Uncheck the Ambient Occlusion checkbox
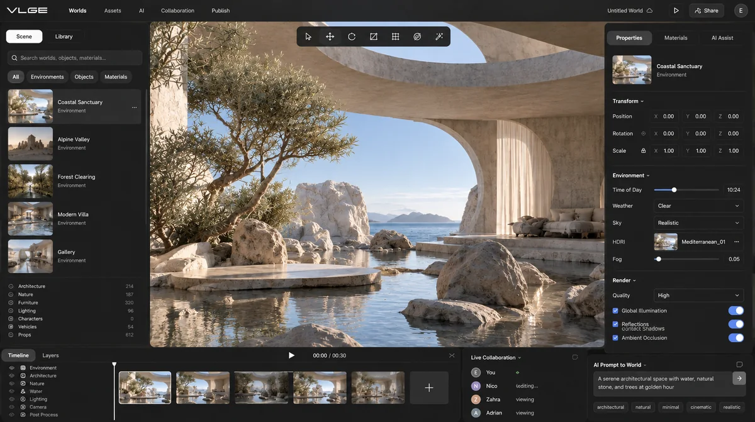The image size is (755, 422). 615,338
